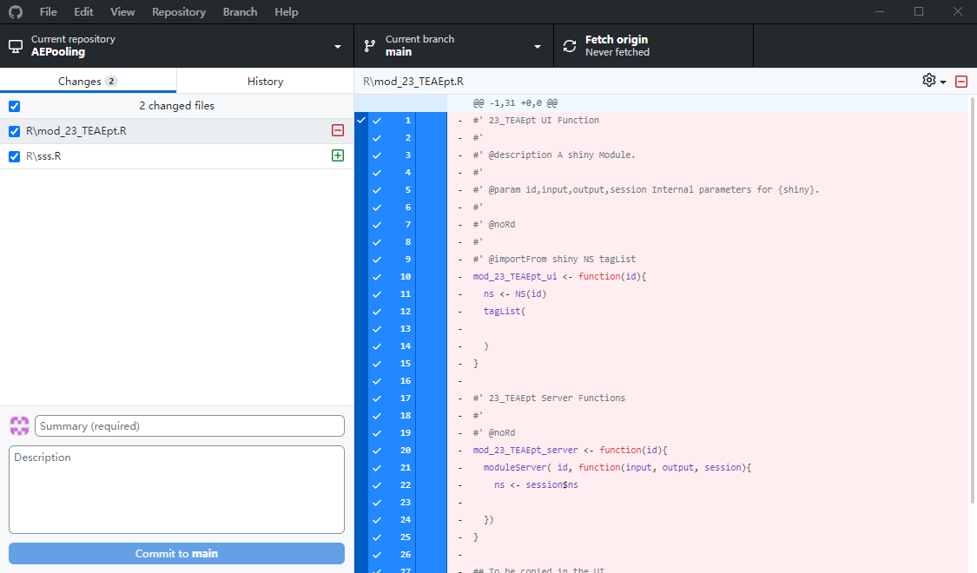Click the branch icon beside Current branch
The image size is (977, 573).
(370, 46)
